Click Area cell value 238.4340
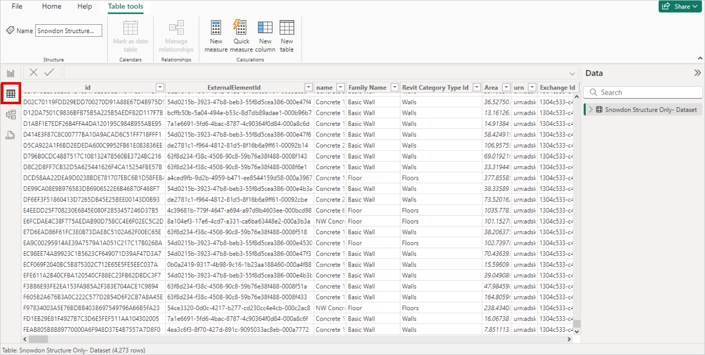The width and height of the screenshot is (705, 355). (497, 308)
